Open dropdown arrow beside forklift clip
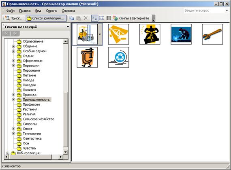 [x=100, y=34]
